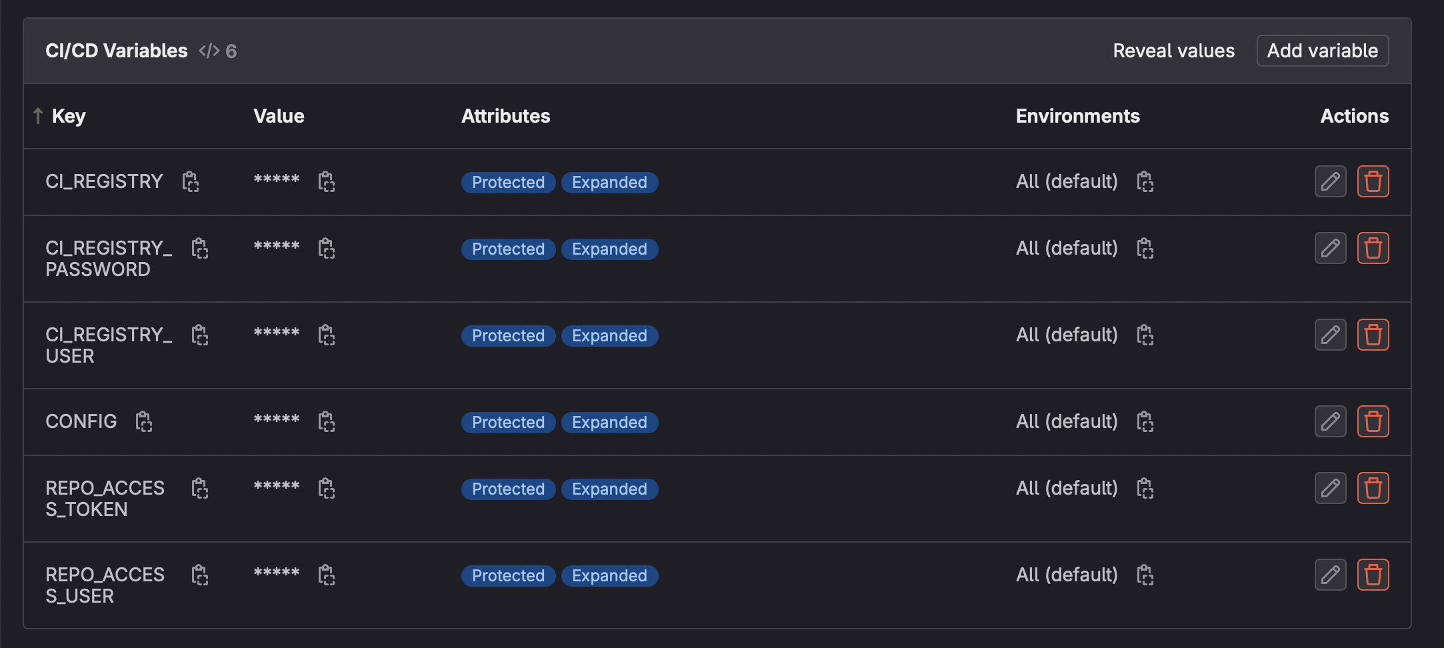Click the Add variable button
Image resolution: width=1444 pixels, height=648 pixels.
(x=1323, y=51)
